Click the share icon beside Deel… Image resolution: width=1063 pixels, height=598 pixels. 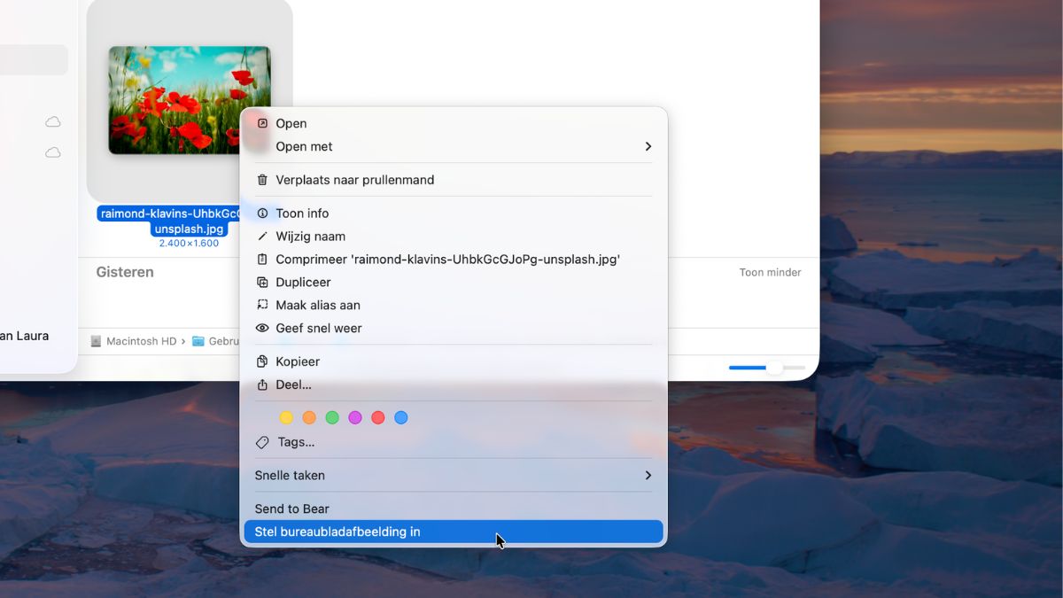pyautogui.click(x=262, y=385)
